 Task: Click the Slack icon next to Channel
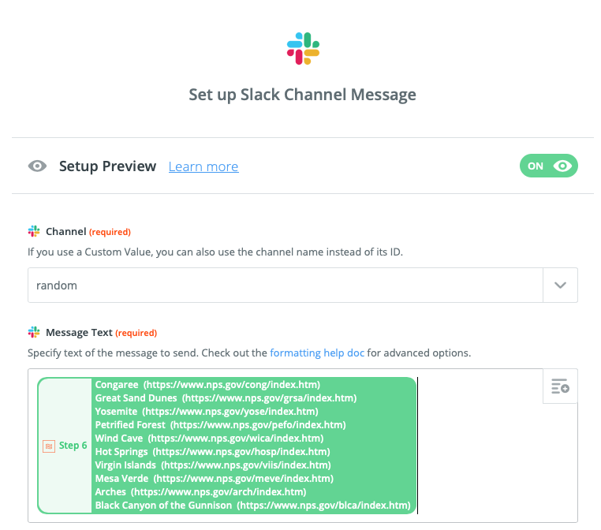click(34, 232)
